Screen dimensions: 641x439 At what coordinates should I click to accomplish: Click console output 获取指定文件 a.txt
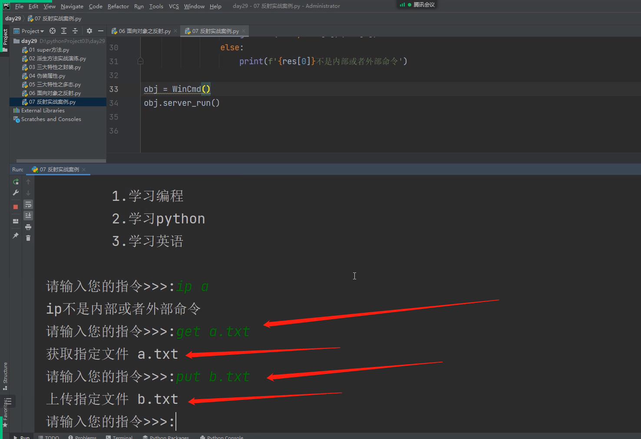(x=112, y=354)
